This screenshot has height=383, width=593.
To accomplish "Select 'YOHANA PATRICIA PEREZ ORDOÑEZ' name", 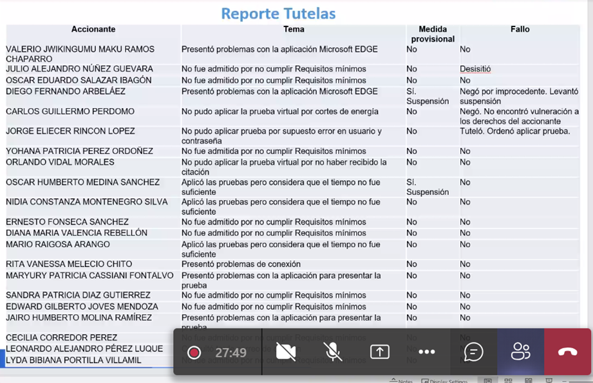I will (x=79, y=151).
